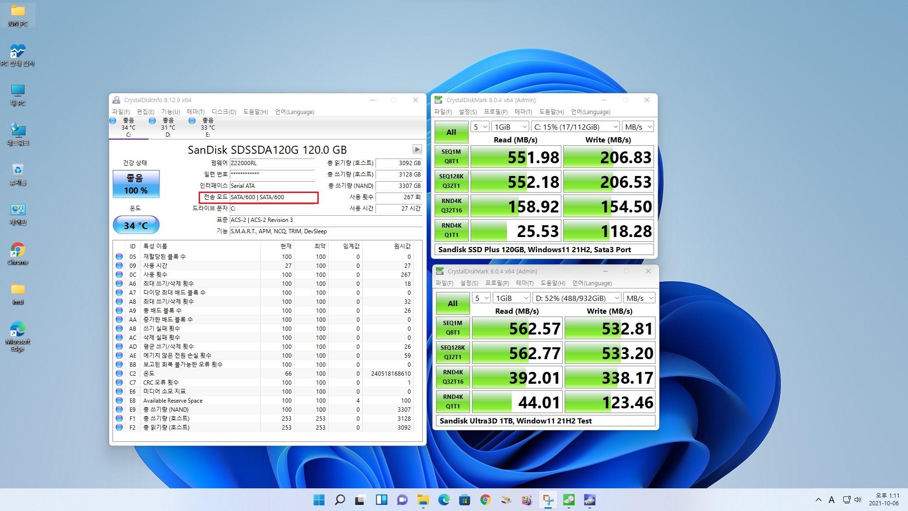Image resolution: width=908 pixels, height=511 pixels.
Task: Open the test count dropdown in the C: benchmark
Action: (x=480, y=127)
